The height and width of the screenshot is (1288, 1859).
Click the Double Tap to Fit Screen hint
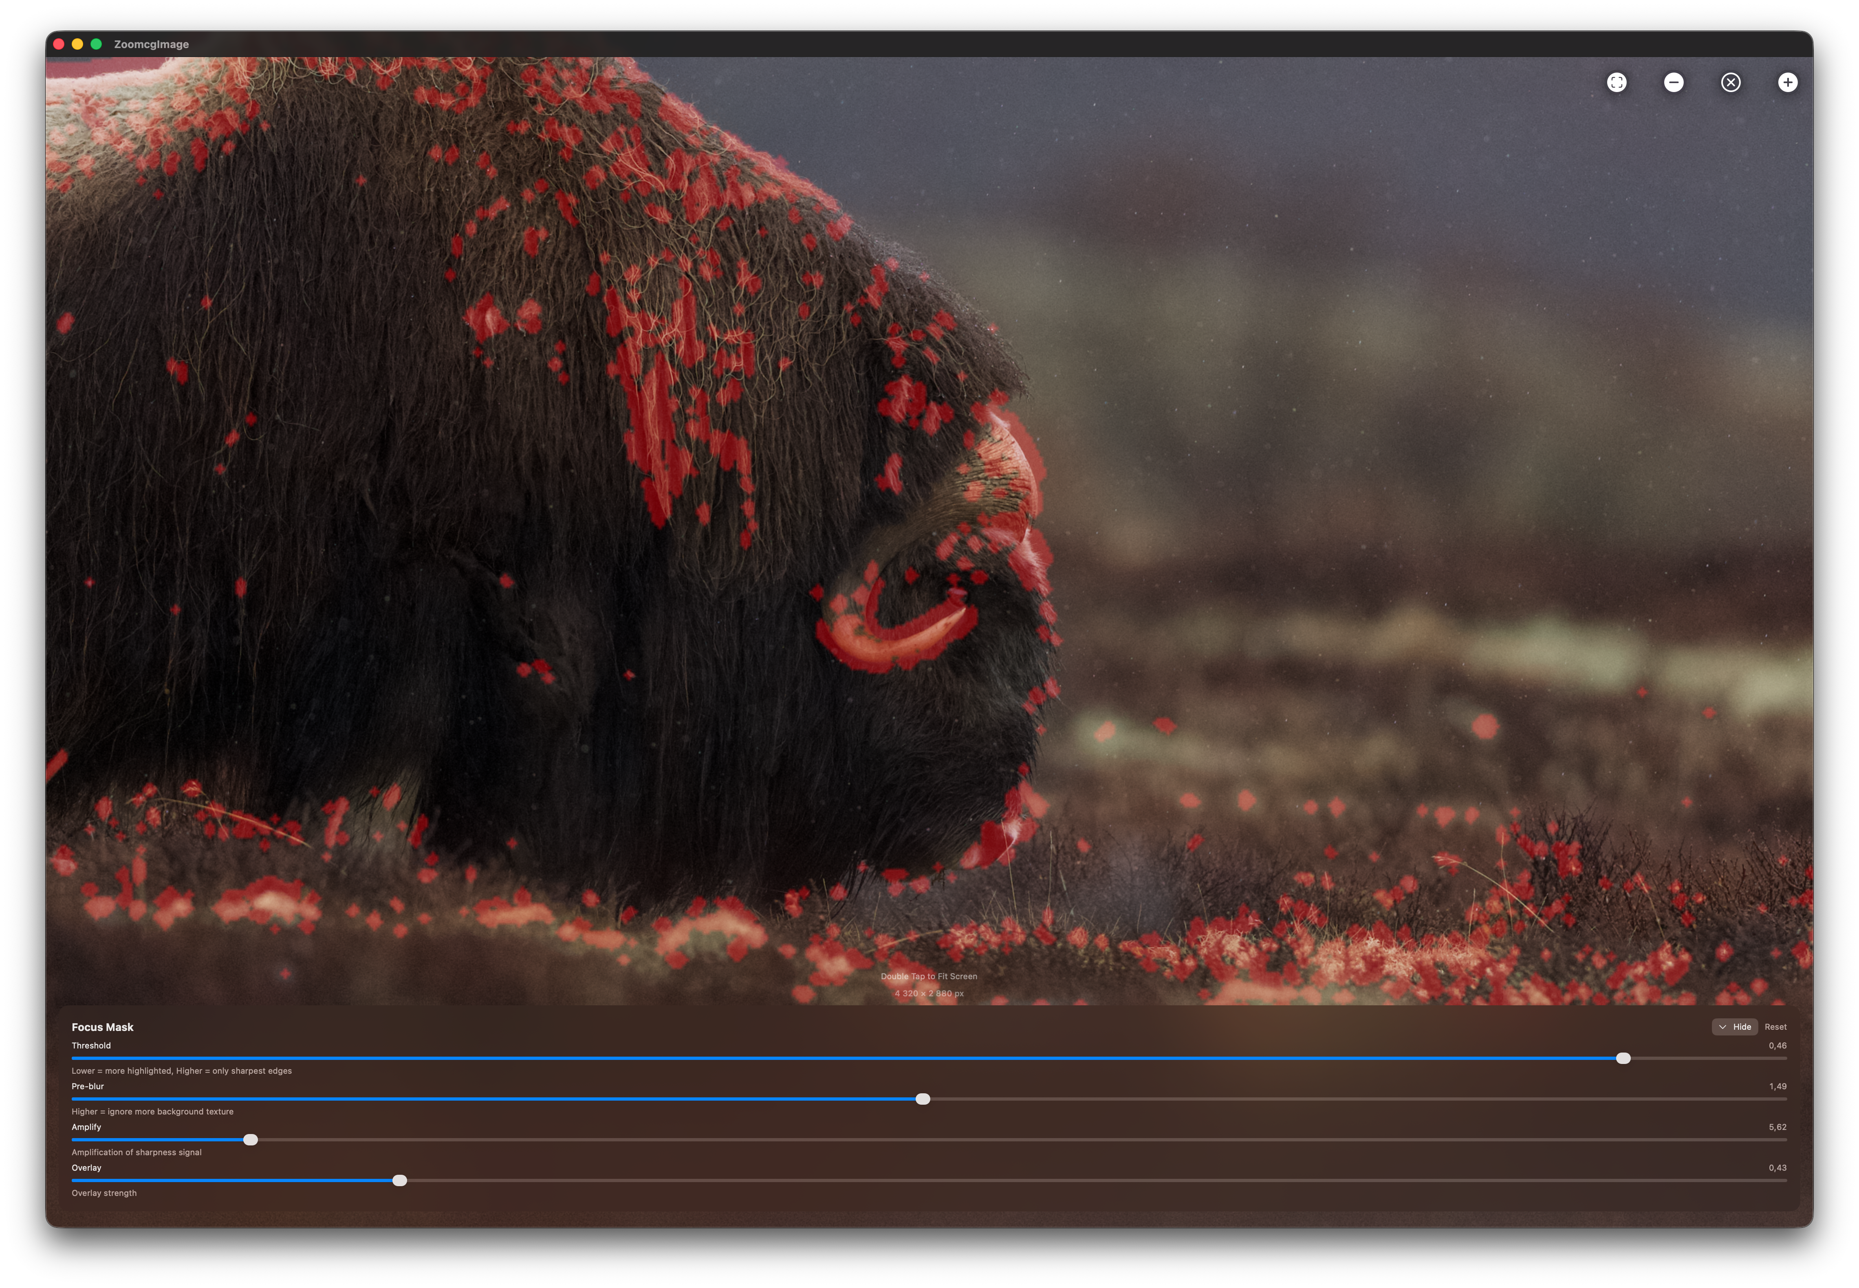pyautogui.click(x=928, y=976)
